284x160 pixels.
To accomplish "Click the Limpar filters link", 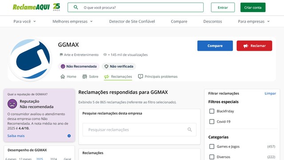I will tap(270, 93).
